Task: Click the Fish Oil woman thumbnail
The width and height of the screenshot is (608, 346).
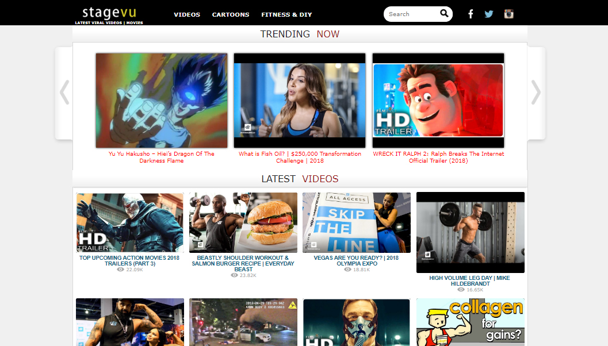Action: [300, 101]
